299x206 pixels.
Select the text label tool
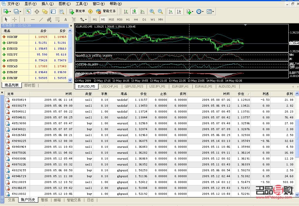[74, 19]
